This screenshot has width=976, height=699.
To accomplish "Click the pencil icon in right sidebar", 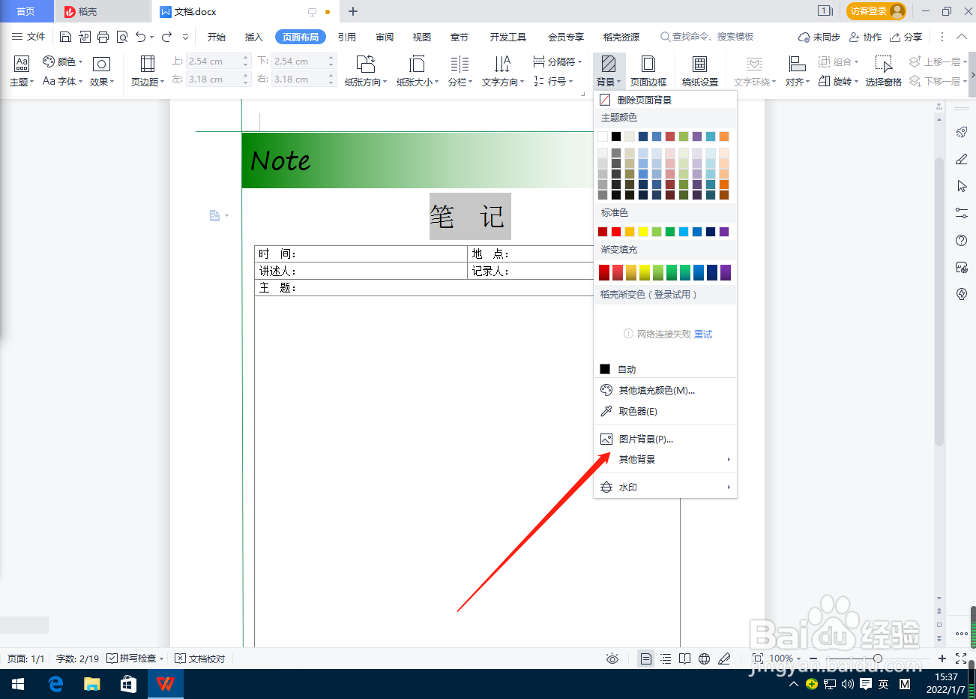I will tap(962, 159).
